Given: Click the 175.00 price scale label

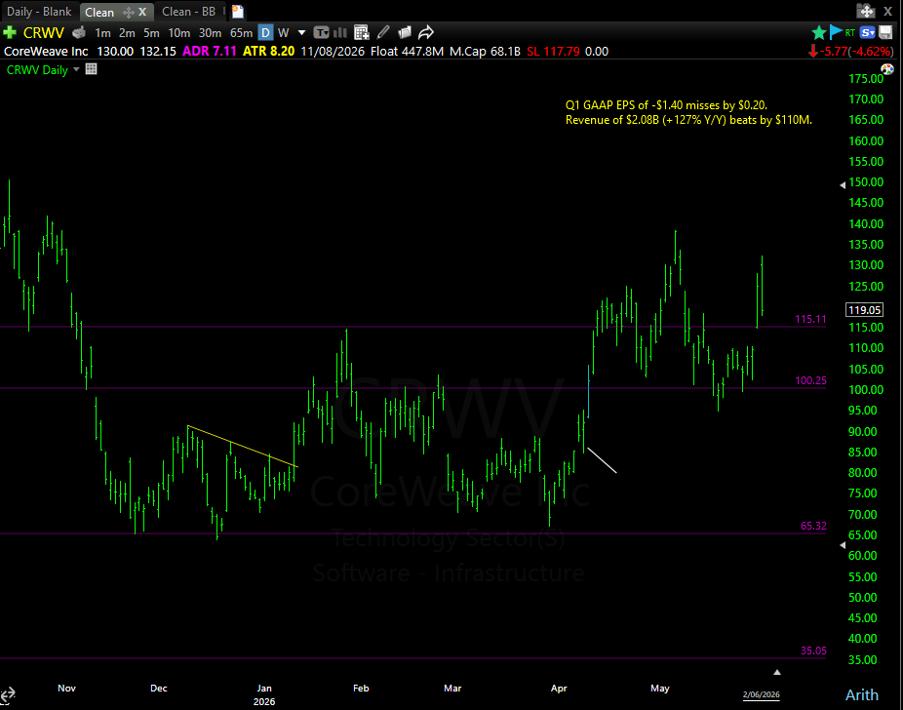Looking at the screenshot, I should [x=866, y=79].
